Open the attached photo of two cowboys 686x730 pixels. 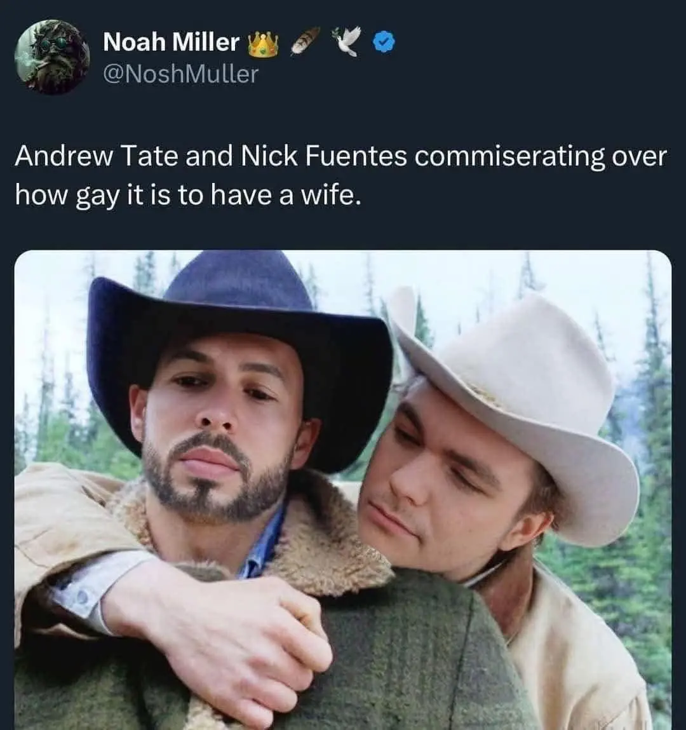[342, 489]
